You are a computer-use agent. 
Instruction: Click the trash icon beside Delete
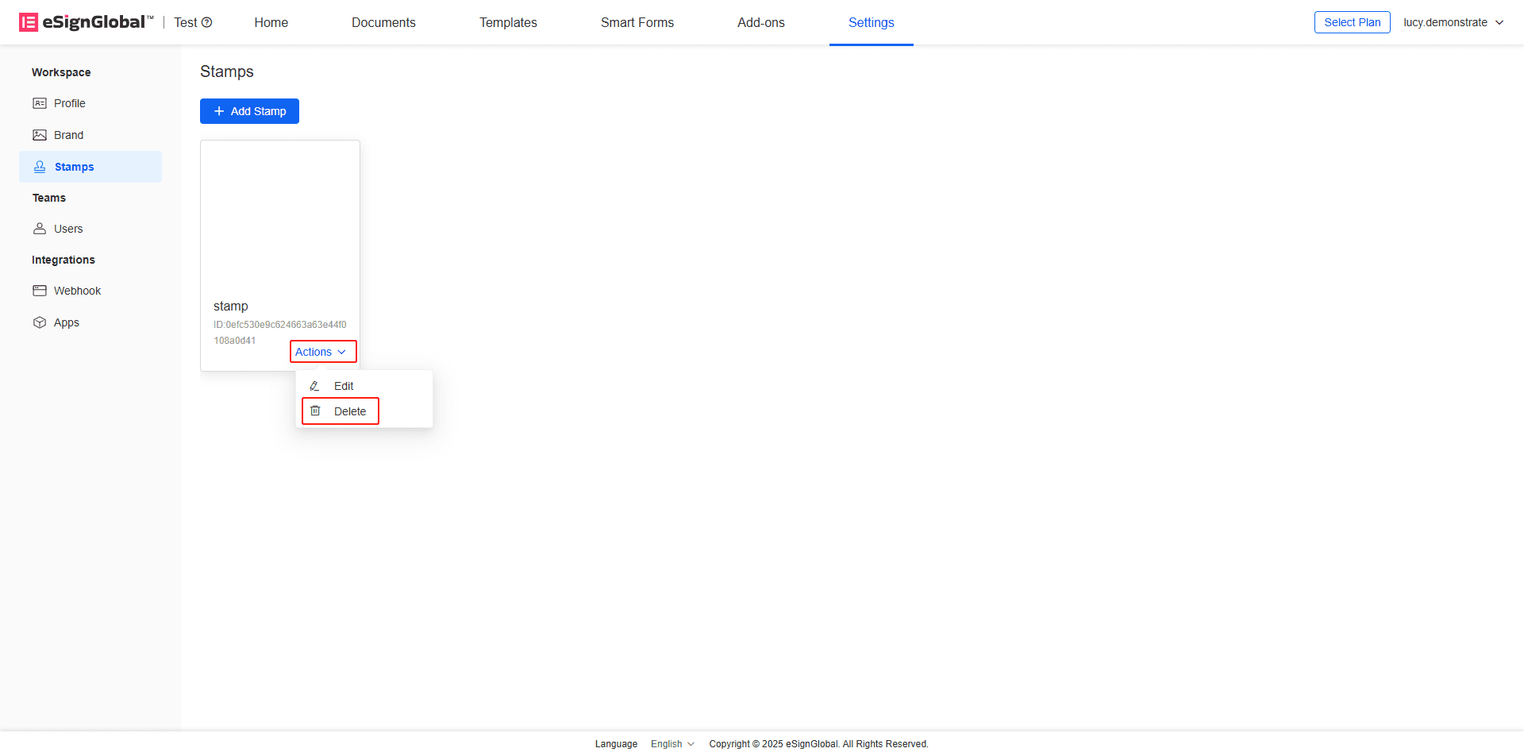click(x=315, y=411)
